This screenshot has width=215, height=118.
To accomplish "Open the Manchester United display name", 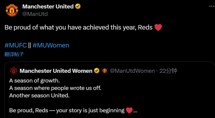I will pyautogui.click(x=48, y=6).
